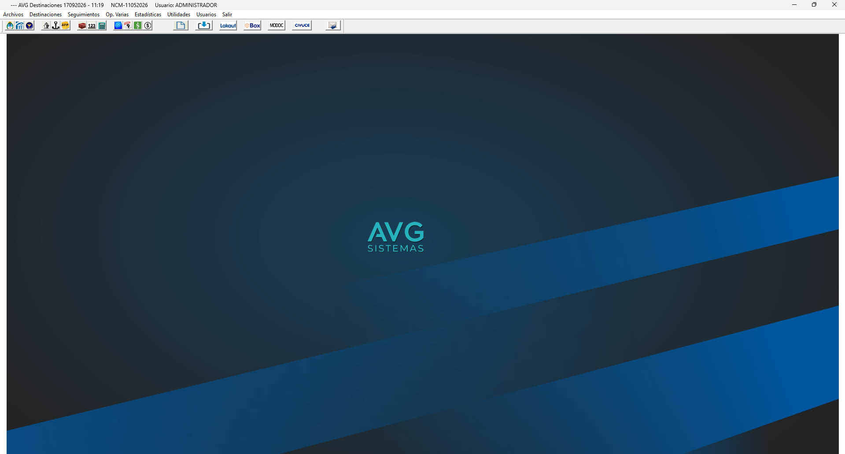
Task: Open the Lakaut toolbar button
Action: [x=228, y=26]
